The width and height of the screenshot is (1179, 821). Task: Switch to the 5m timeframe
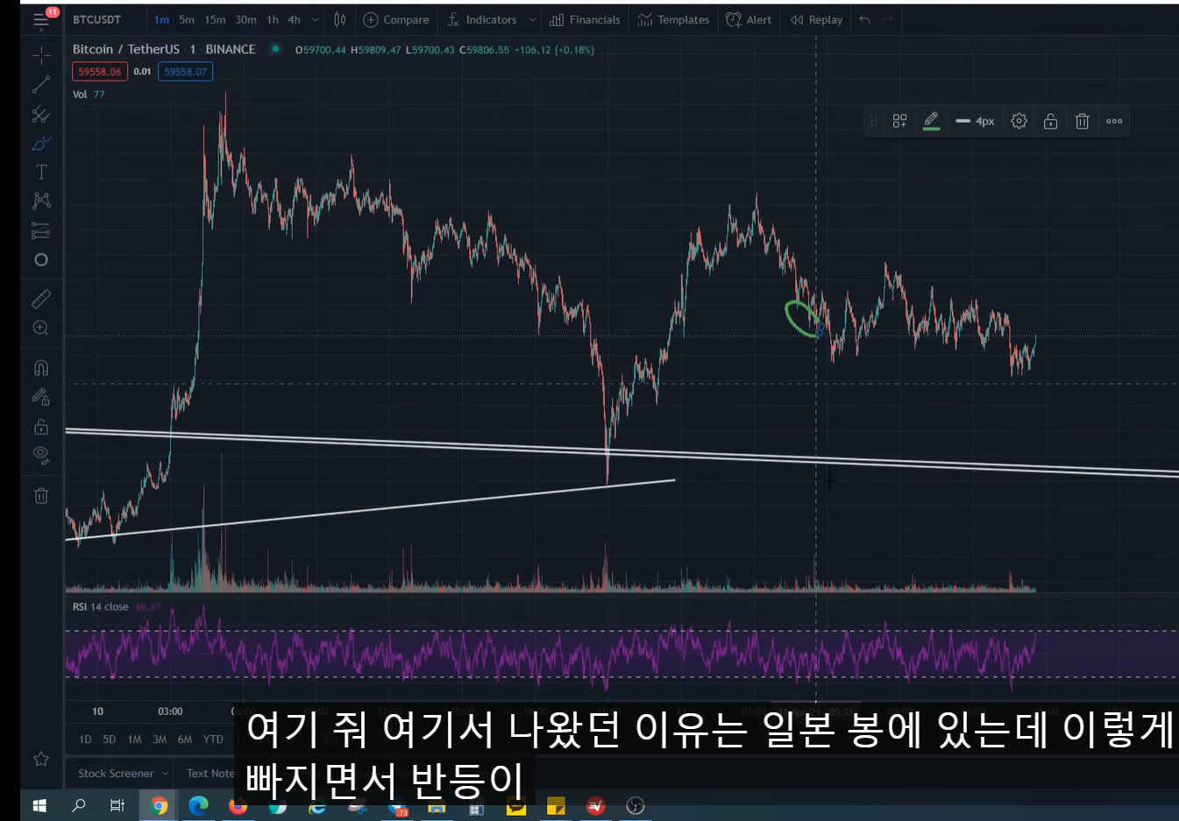[187, 19]
